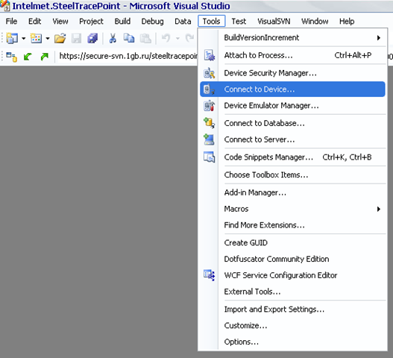Click the Save All toolbar icon
This screenshot has height=358, width=393.
point(92,38)
